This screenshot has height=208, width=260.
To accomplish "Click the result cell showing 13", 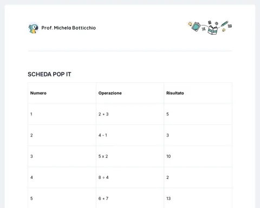I will 198,198.
